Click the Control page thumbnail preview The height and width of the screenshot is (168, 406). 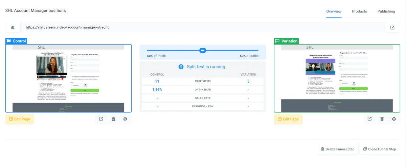coord(68,78)
